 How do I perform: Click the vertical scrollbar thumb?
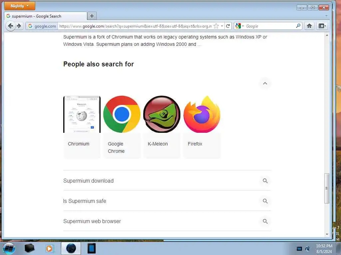point(327,188)
